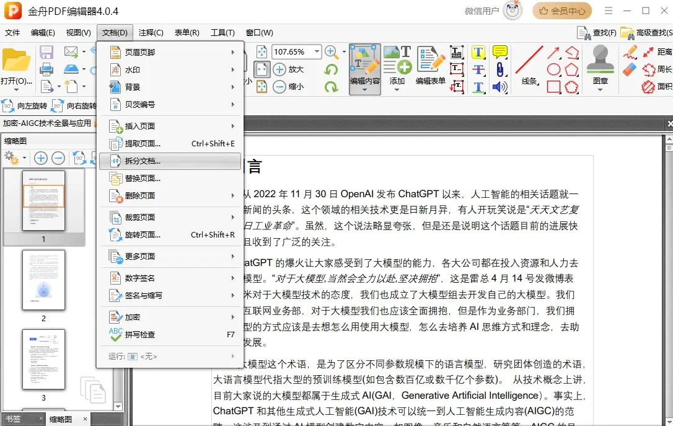Switch to the 书签 bookmarks tab
The height and width of the screenshot is (426, 673).
point(13,419)
